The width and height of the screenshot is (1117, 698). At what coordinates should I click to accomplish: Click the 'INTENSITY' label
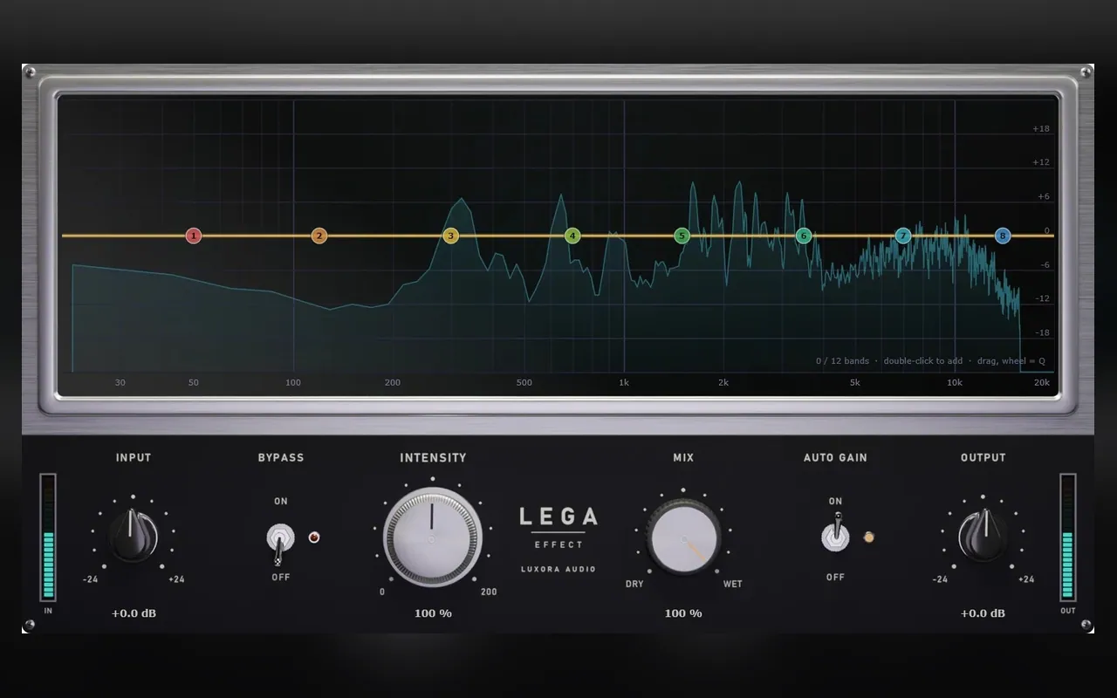(x=433, y=457)
